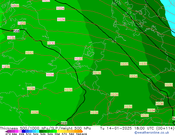
Task: Click the forecast time 'Tu 14-01-2025 18:00 UTC (00+114)'
Action: tap(137, 128)
